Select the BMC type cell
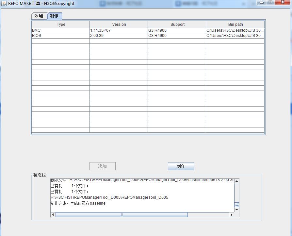This screenshot has height=236, width=292. pos(61,30)
